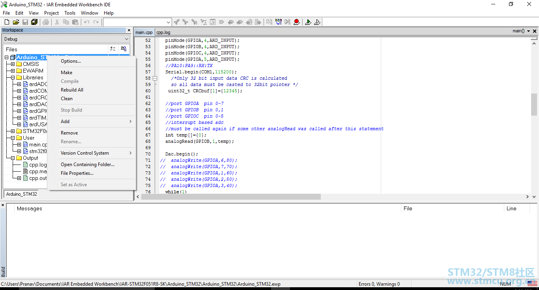
Task: Click the Find Next toolbar icon
Action: (185, 22)
